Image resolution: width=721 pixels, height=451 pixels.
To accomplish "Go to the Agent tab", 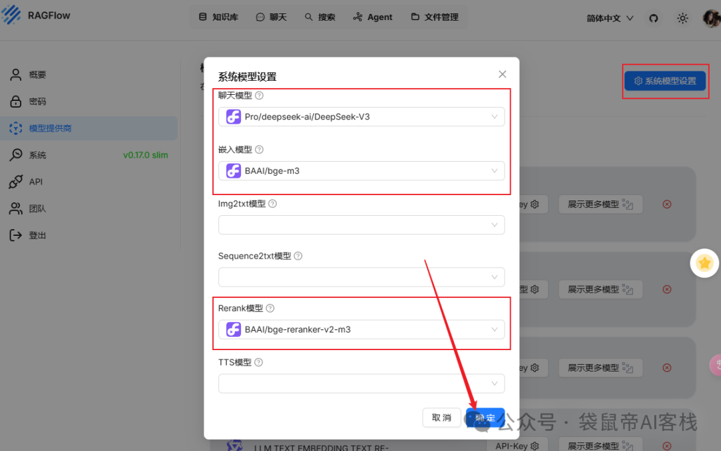I will [373, 17].
